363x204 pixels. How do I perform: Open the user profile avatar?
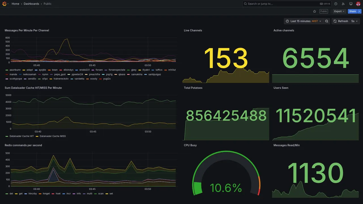click(358, 4)
